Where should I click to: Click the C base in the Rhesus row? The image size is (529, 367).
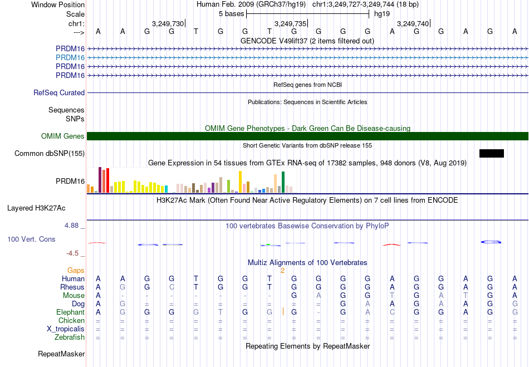click(x=172, y=287)
